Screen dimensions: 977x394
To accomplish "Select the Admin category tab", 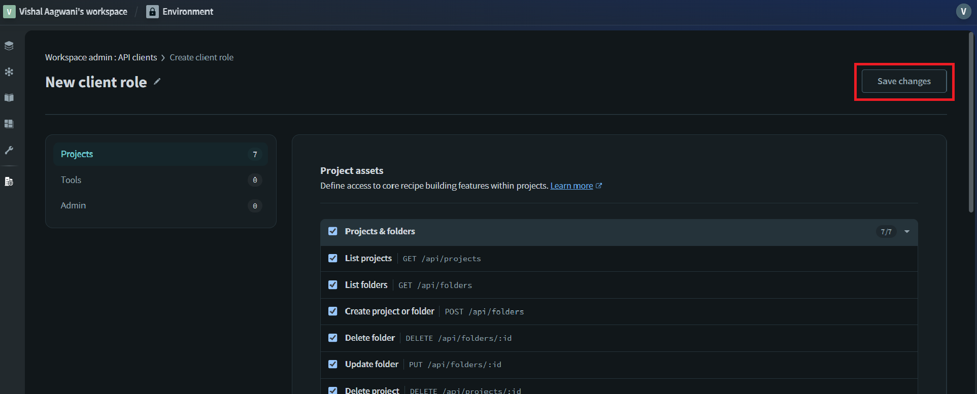I will (160, 205).
